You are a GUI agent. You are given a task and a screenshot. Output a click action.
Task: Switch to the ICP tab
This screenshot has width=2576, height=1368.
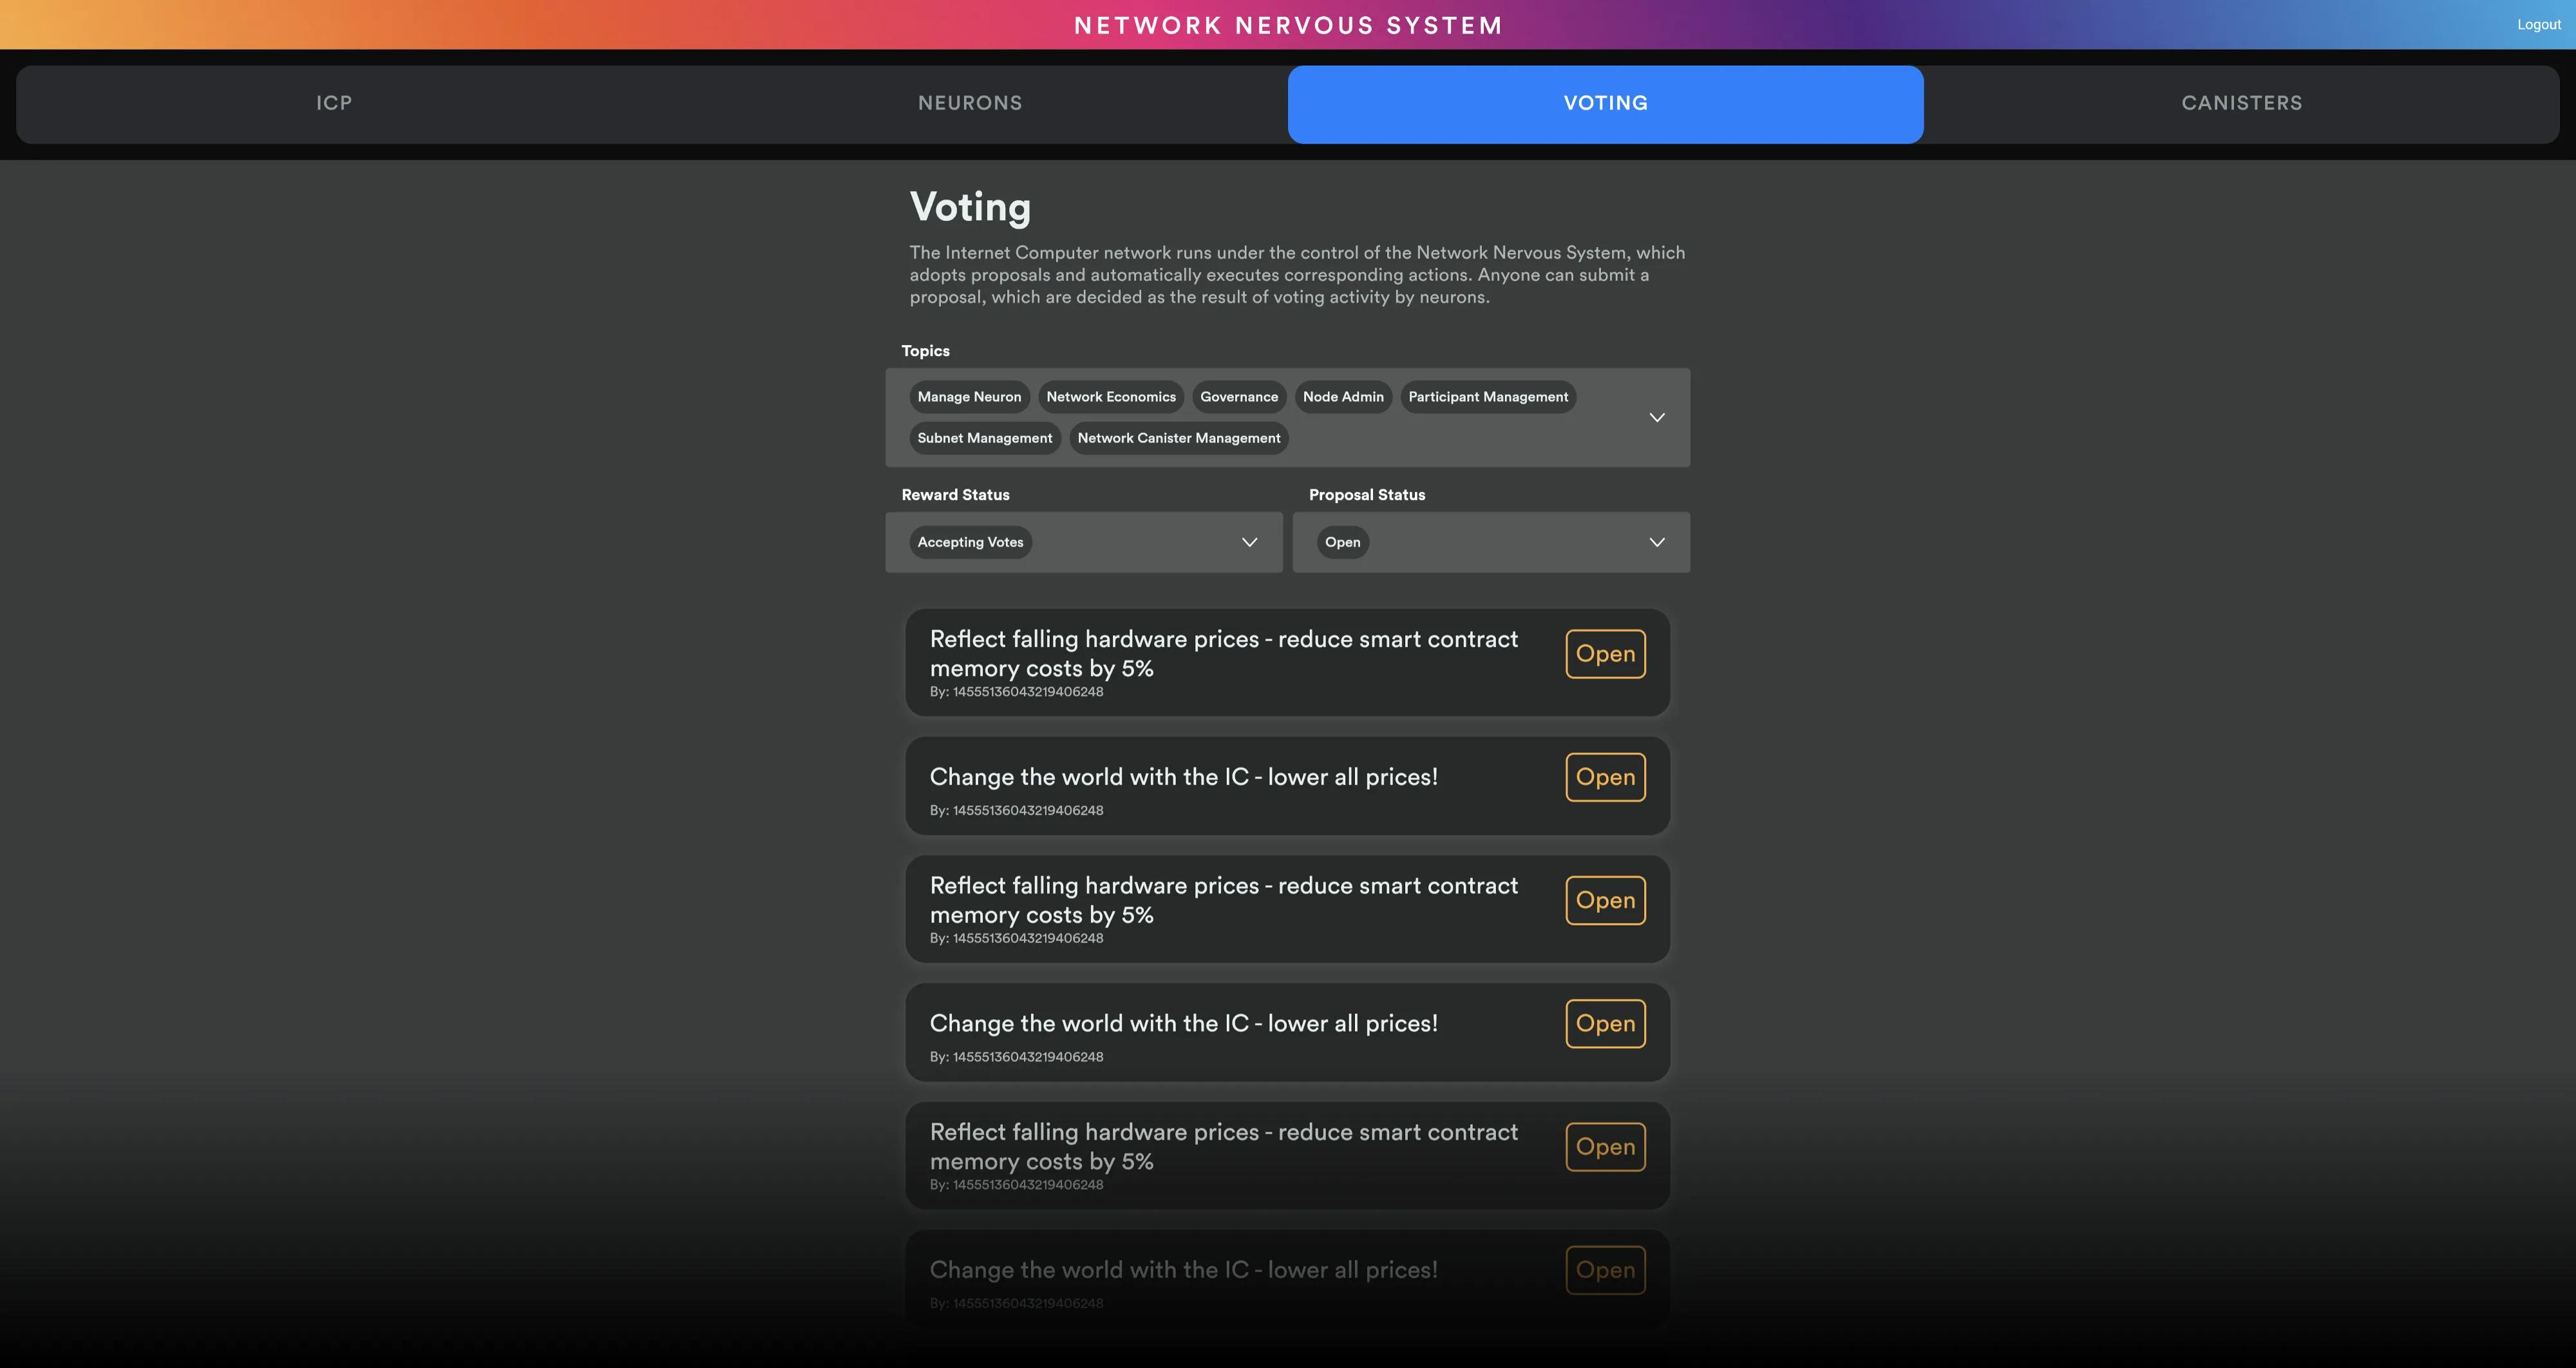tap(334, 104)
